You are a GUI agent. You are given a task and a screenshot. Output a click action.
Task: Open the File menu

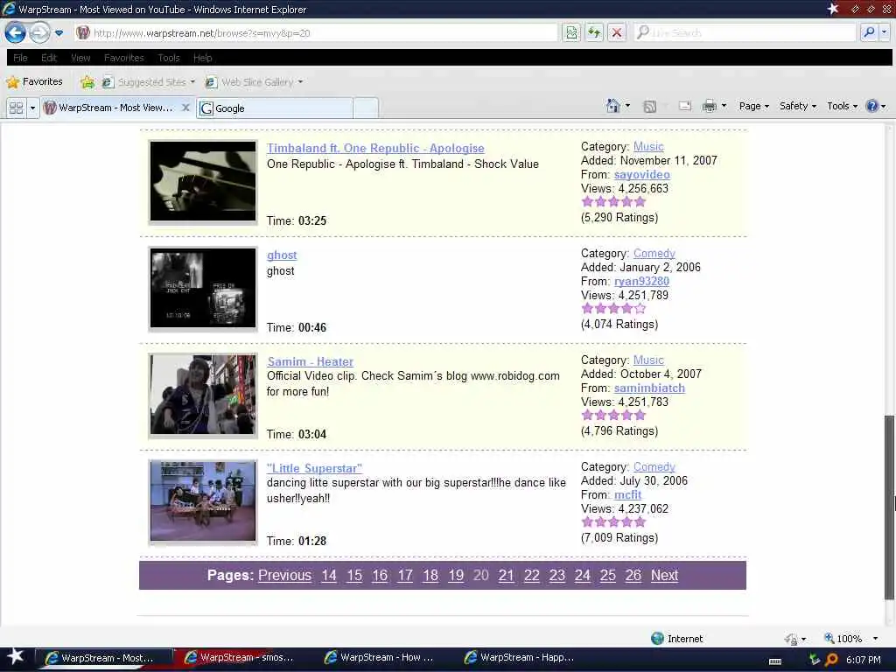20,58
